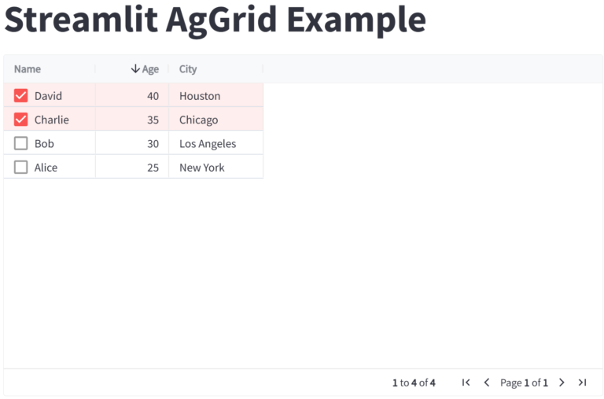Click the Page 1 of 1 label

(x=524, y=382)
